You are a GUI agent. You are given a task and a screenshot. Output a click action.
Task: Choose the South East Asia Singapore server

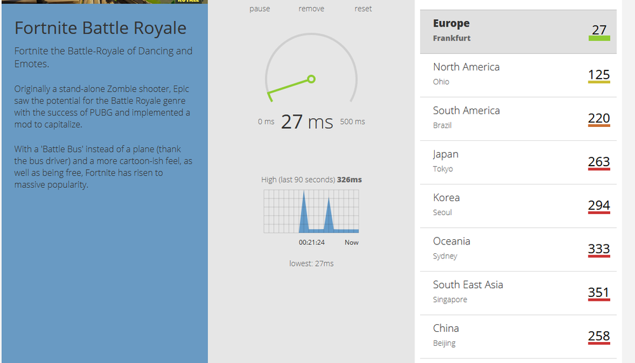pyautogui.click(x=517, y=292)
